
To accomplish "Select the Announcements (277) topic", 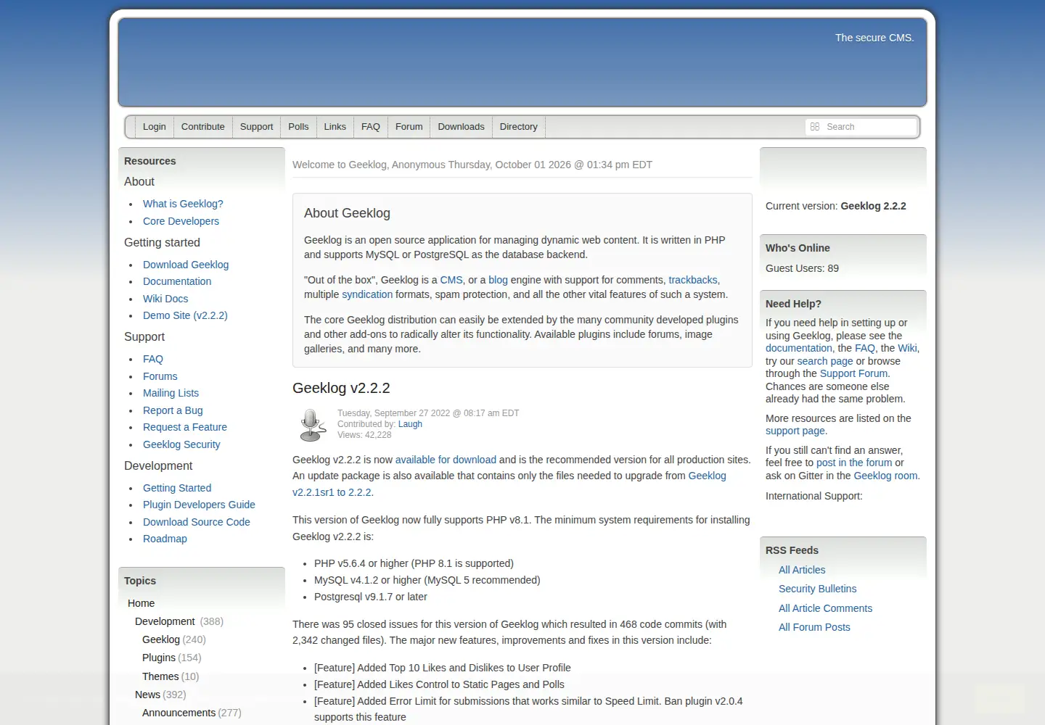I will click(x=192, y=713).
